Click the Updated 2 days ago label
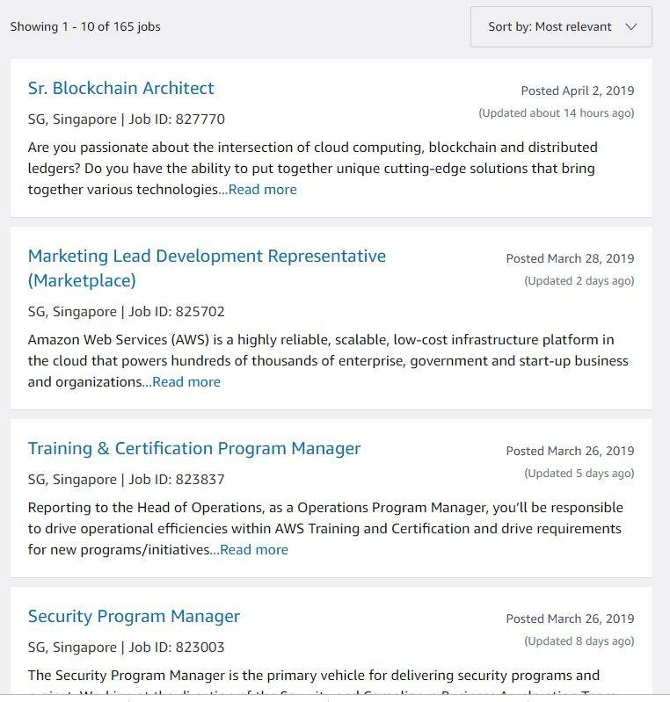 pos(579,281)
